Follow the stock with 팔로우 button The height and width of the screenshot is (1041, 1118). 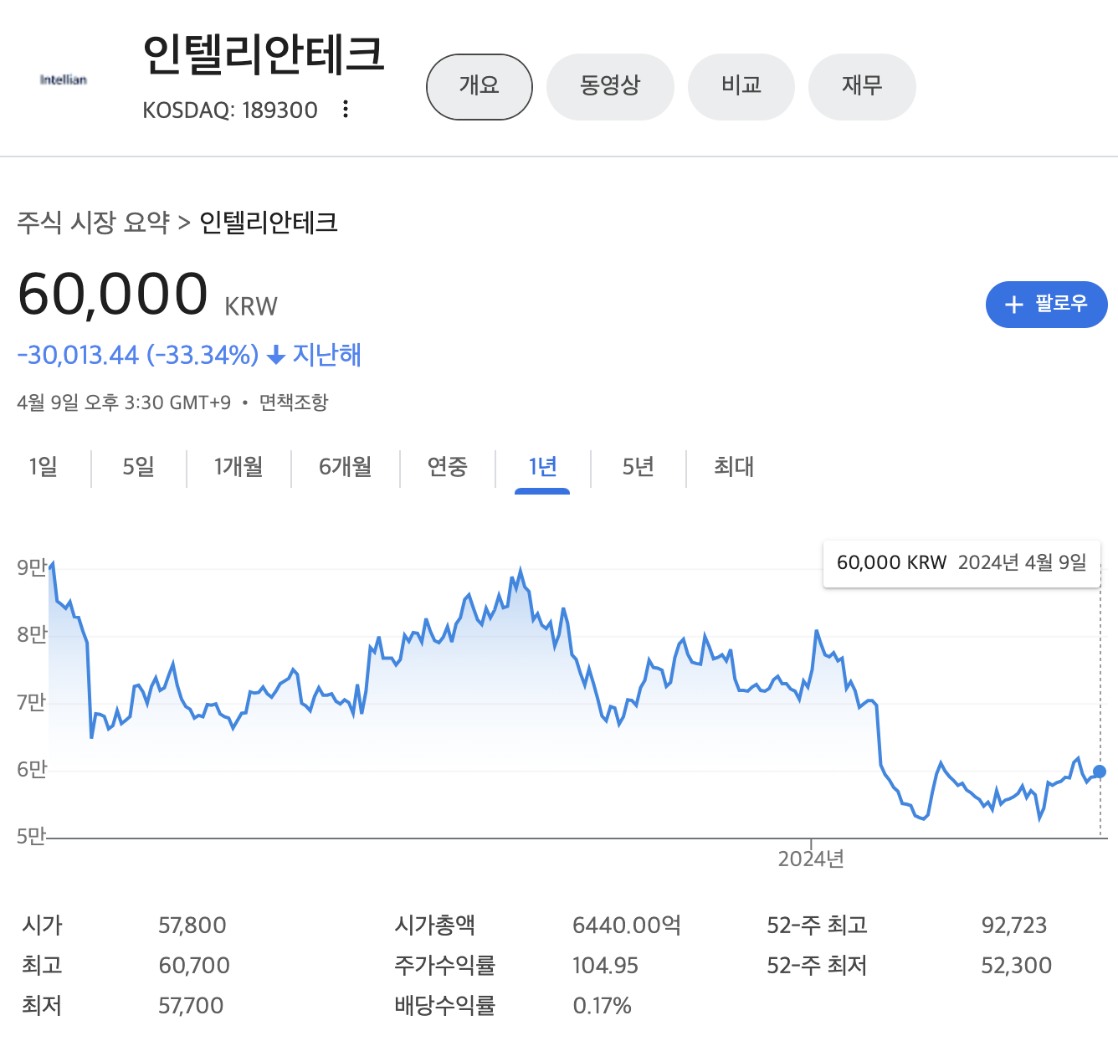click(1047, 305)
